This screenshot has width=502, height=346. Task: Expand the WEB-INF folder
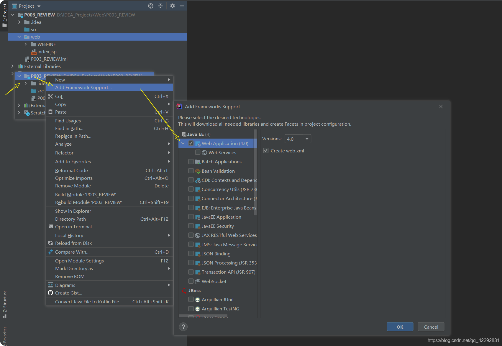tap(26, 44)
